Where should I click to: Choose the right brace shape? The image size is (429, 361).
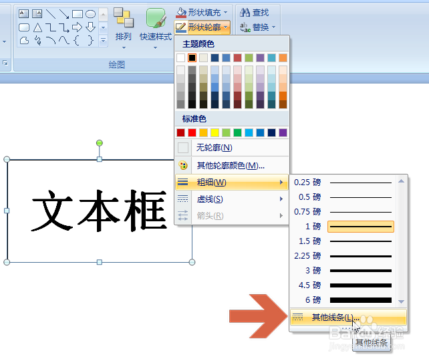tap(91, 41)
